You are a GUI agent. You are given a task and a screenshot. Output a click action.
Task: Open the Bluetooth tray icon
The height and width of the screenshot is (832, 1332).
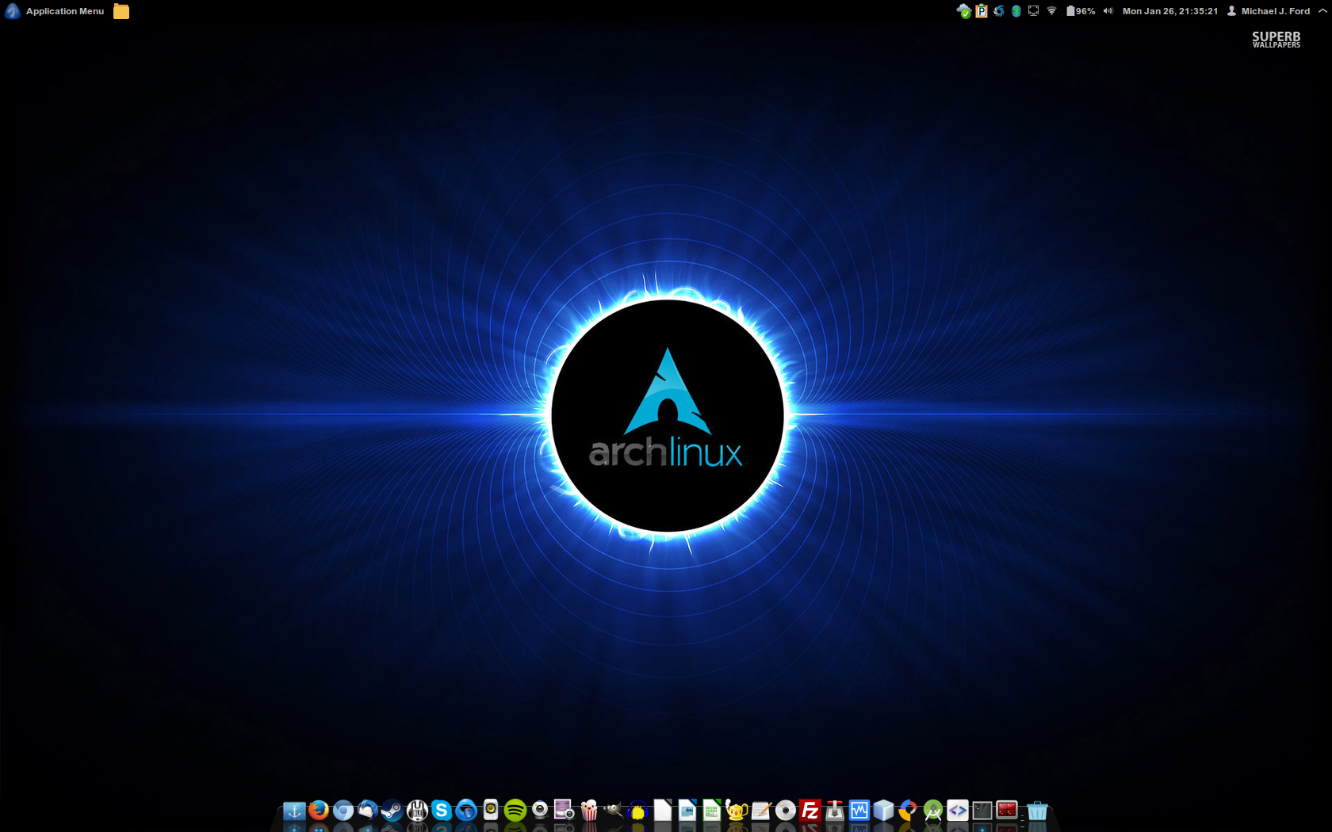click(x=1016, y=11)
